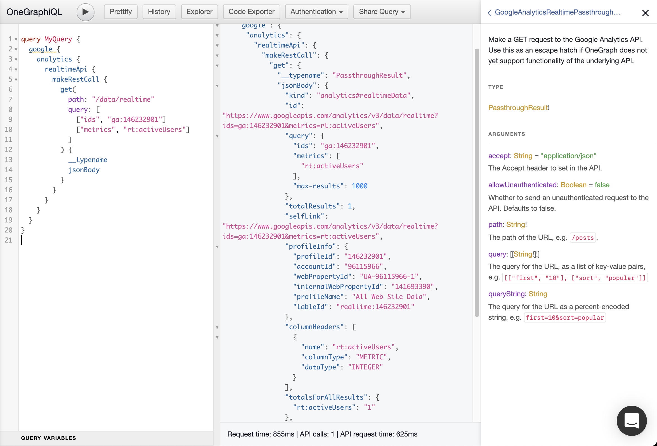Click "ga:146232901" string on editor line 9

[135, 120]
